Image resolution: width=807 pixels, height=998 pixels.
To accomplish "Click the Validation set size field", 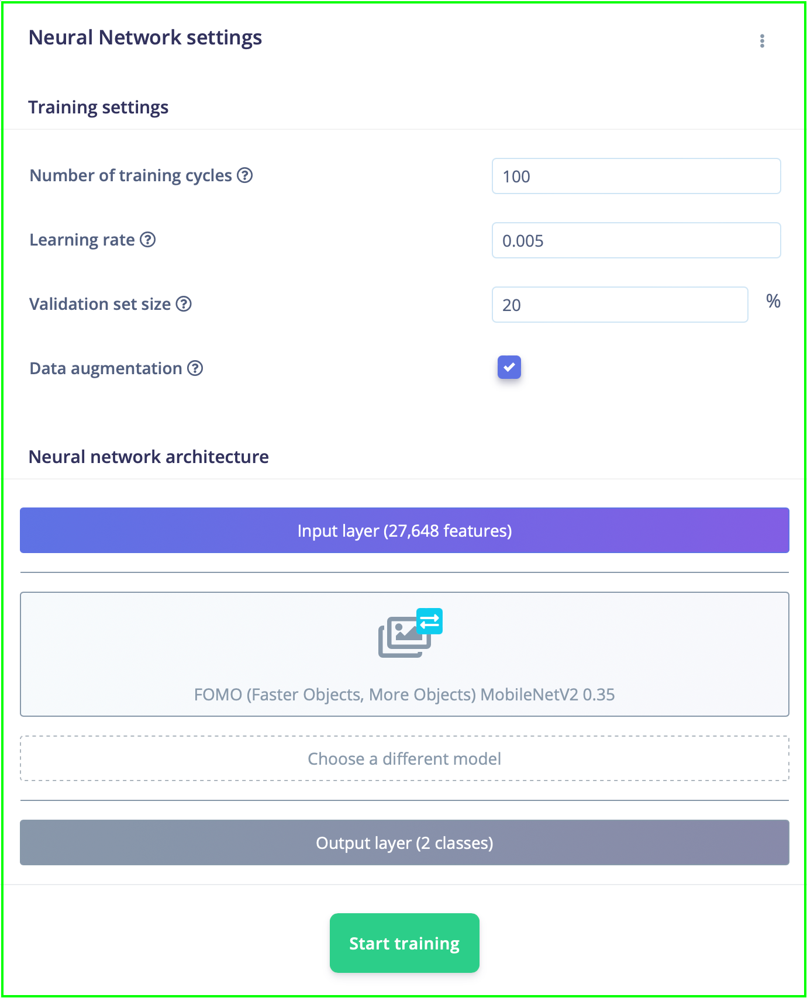I will coord(620,305).
